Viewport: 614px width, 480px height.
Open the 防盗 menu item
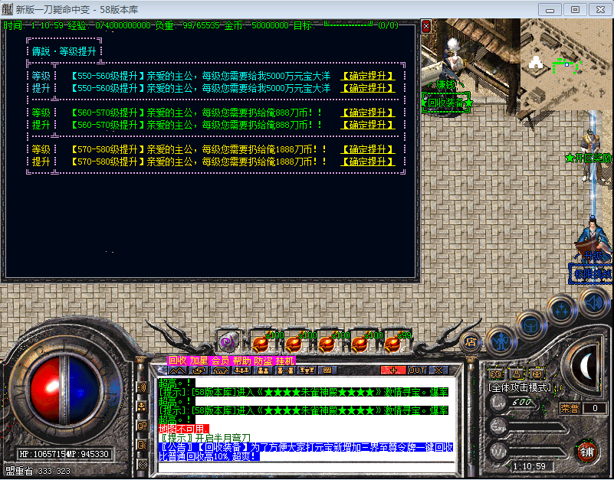tap(263, 361)
